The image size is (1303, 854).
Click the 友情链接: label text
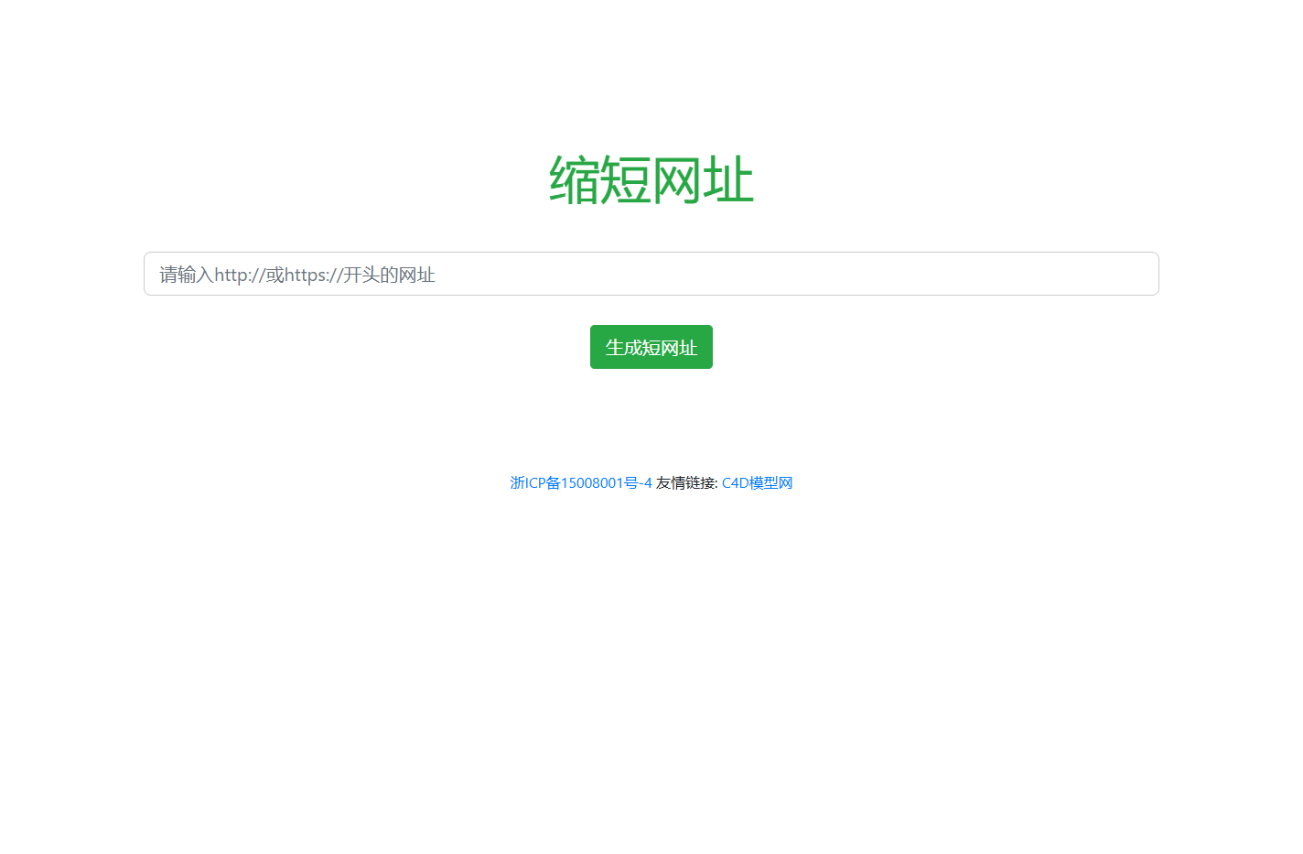687,482
